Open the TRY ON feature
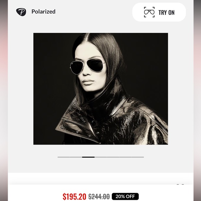 click(159, 12)
